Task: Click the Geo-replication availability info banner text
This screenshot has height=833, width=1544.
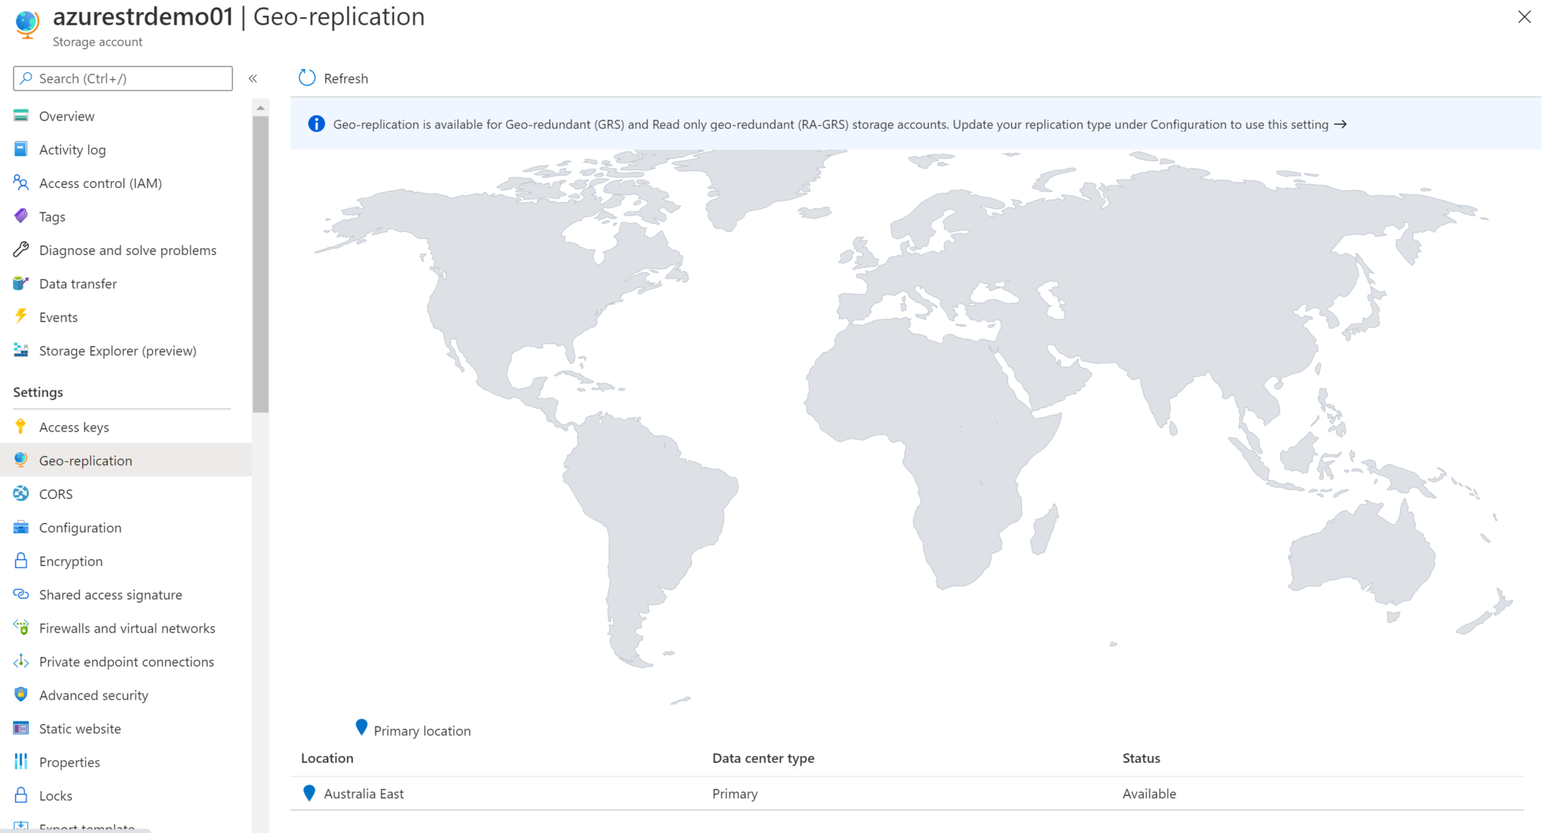Action: pyautogui.click(x=830, y=124)
